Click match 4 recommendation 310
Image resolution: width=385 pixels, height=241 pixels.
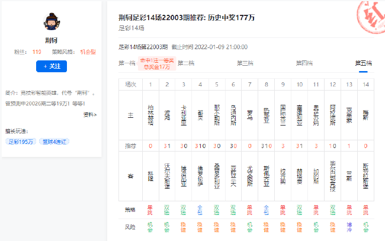(x=200, y=146)
